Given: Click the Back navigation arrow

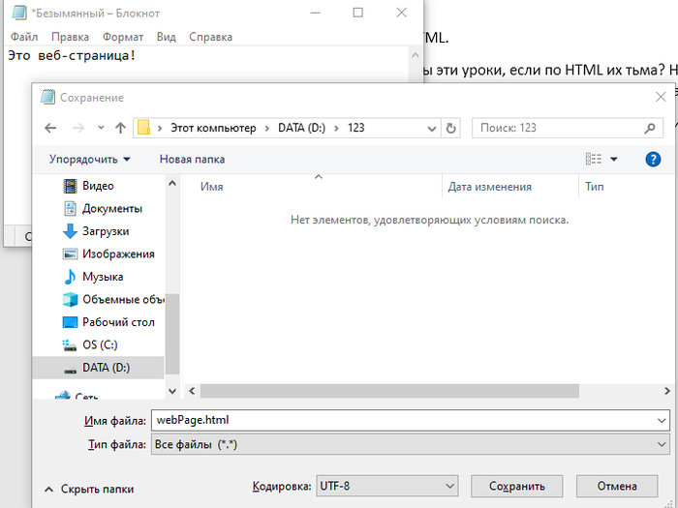Looking at the screenshot, I should (x=50, y=128).
